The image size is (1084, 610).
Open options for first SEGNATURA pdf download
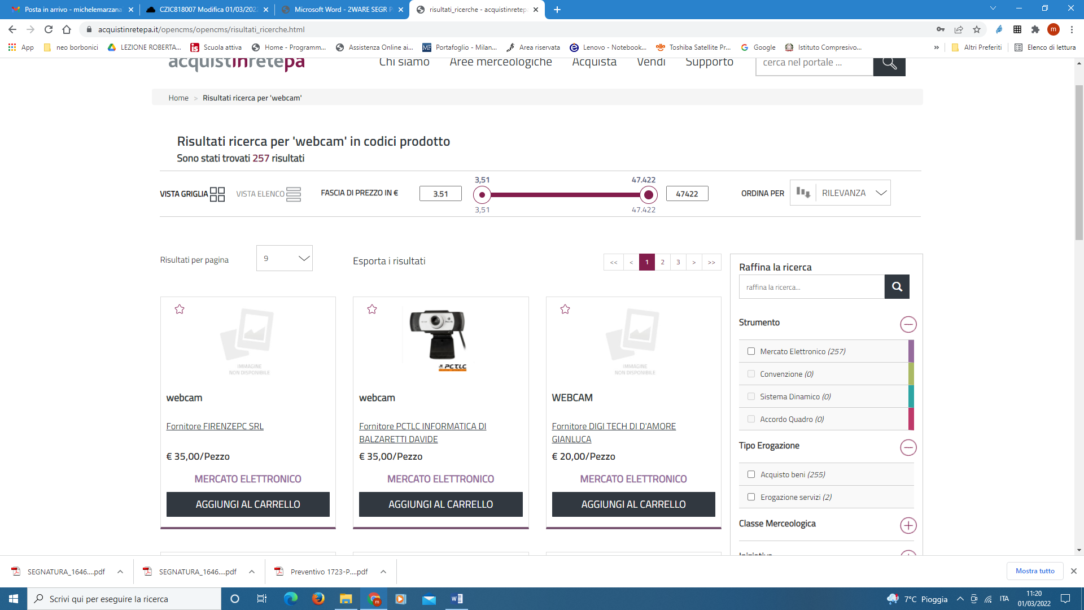click(120, 572)
